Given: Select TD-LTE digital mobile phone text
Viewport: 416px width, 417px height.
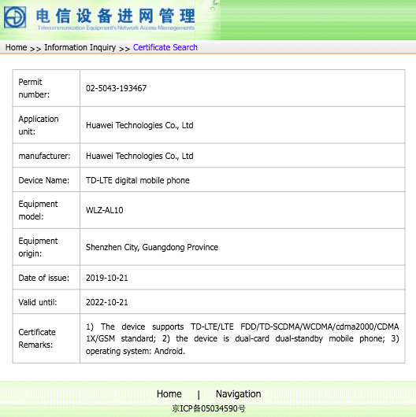Looking at the screenshot, I should [137, 180].
